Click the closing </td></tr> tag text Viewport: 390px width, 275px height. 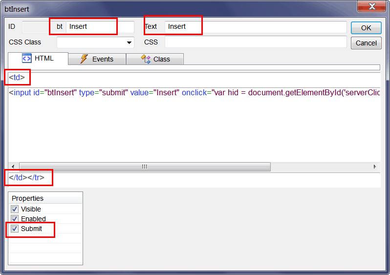[26, 177]
